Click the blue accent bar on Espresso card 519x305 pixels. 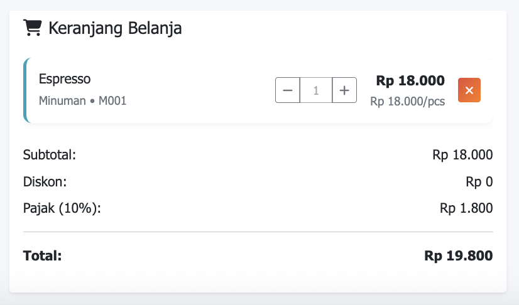point(26,90)
